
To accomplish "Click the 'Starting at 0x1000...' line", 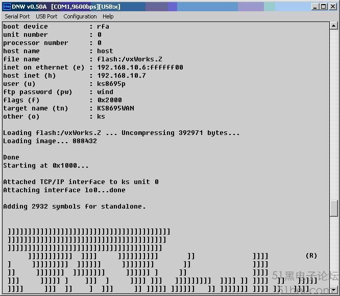I will [46, 166].
